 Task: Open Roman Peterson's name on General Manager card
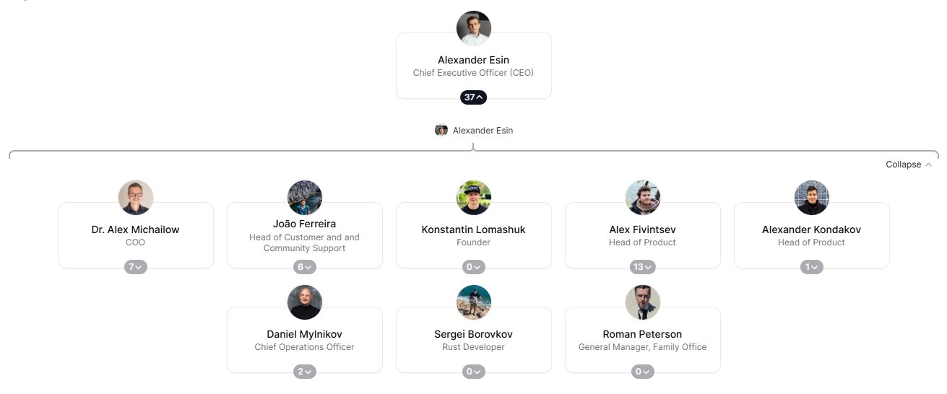pyautogui.click(x=643, y=334)
